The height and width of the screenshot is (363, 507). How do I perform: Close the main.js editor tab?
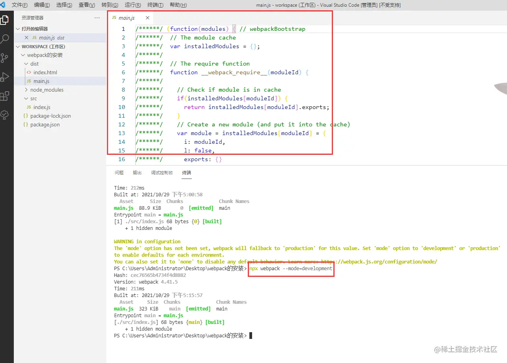coord(148,18)
